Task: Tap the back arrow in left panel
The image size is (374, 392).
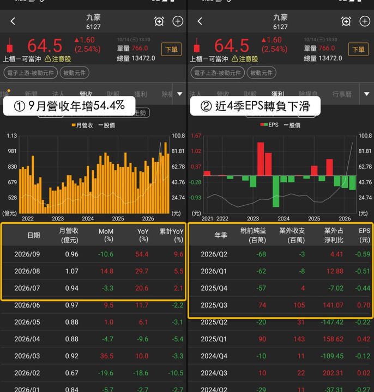Action: coord(13,21)
